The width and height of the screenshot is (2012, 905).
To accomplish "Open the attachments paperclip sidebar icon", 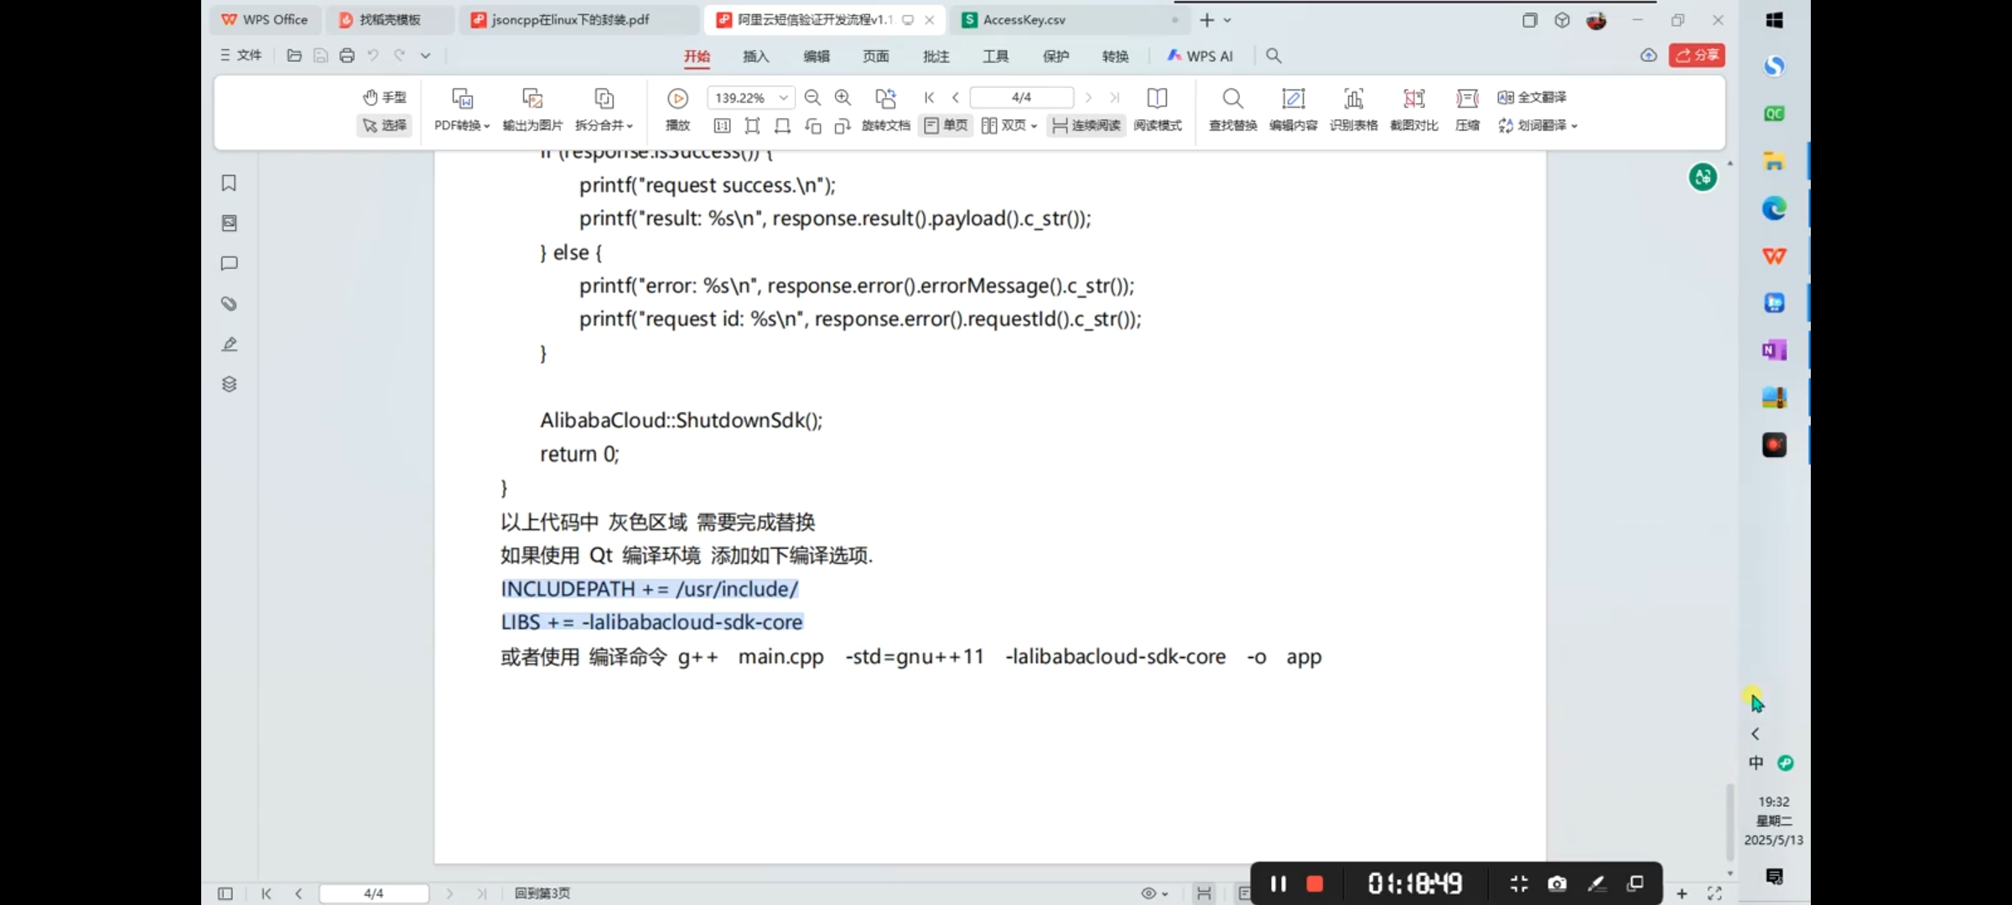I will (229, 303).
